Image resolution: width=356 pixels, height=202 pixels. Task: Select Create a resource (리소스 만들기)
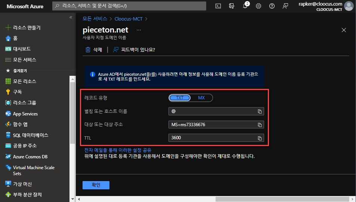[x=23, y=28]
